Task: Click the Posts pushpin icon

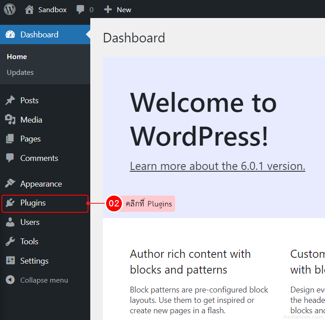Action: 10,101
